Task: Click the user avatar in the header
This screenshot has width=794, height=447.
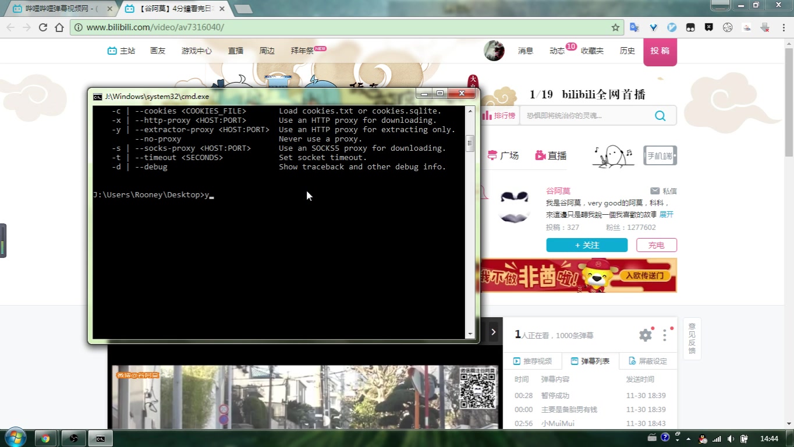Action: [x=494, y=51]
